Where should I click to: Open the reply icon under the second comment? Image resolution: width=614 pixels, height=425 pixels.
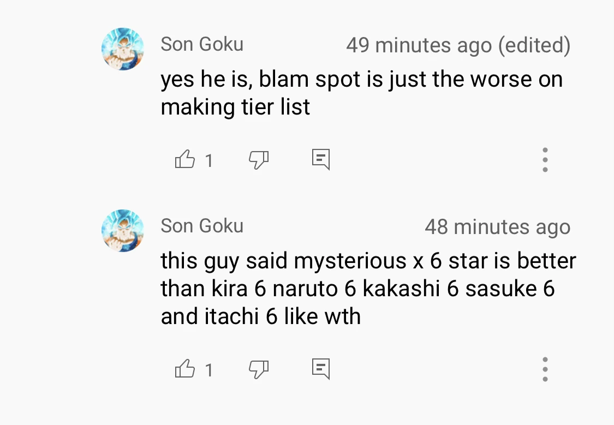[x=320, y=368]
